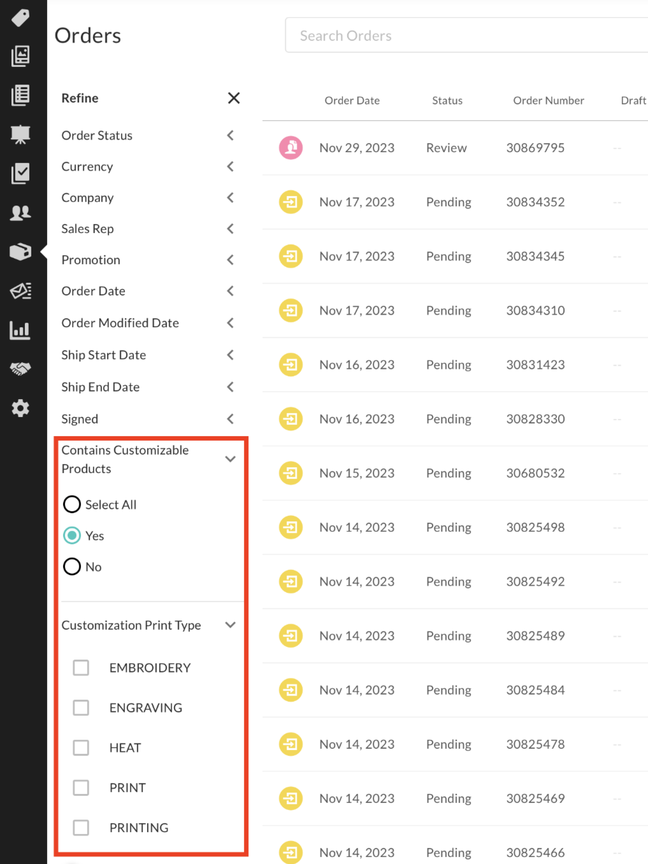Open the Email campaigns icon
Screen dimensions: 648x864
(x=20, y=291)
